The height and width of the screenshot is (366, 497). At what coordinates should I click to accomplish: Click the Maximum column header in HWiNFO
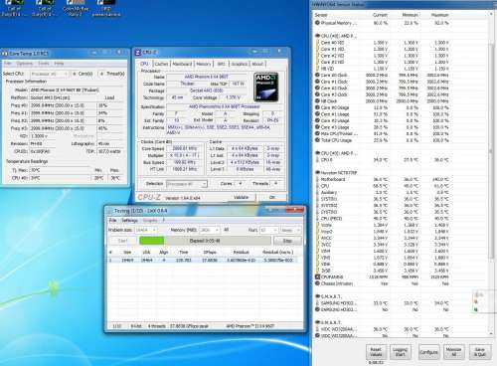click(x=439, y=15)
